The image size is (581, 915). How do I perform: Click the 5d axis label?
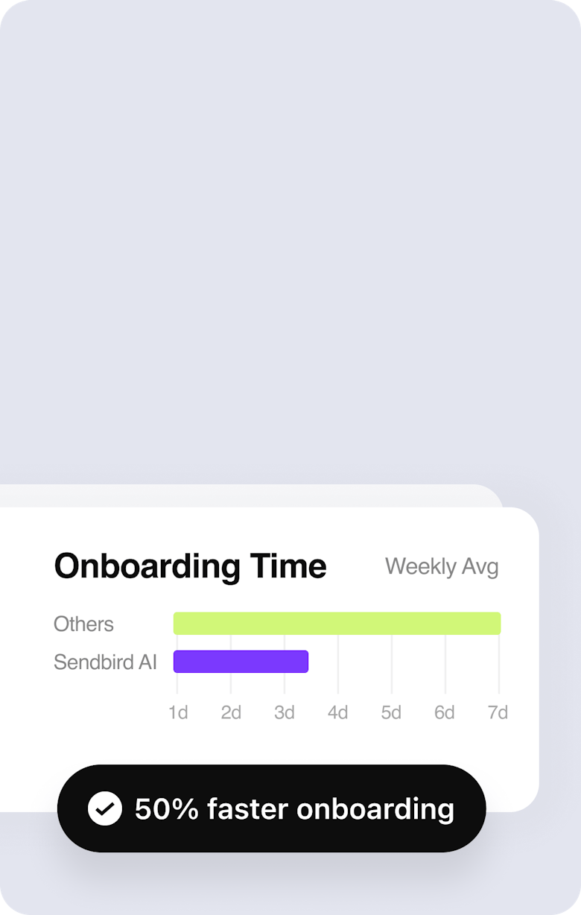click(x=391, y=712)
